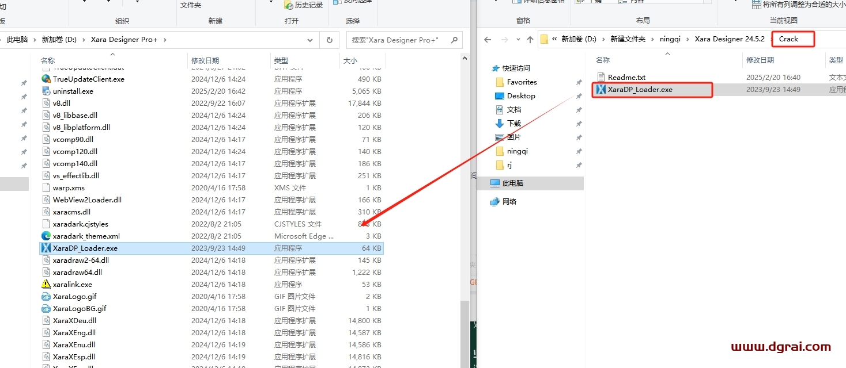This screenshot has width=846, height=368.
Task: Select v8_libbase.dll file name
Action: coord(75,115)
